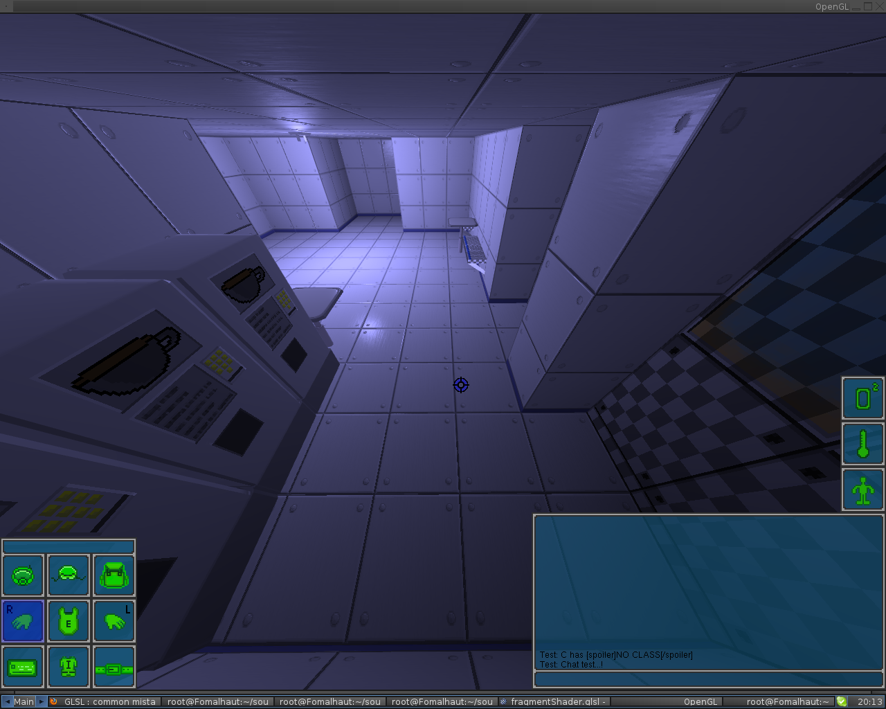Select the ID card slot

coord(23,667)
